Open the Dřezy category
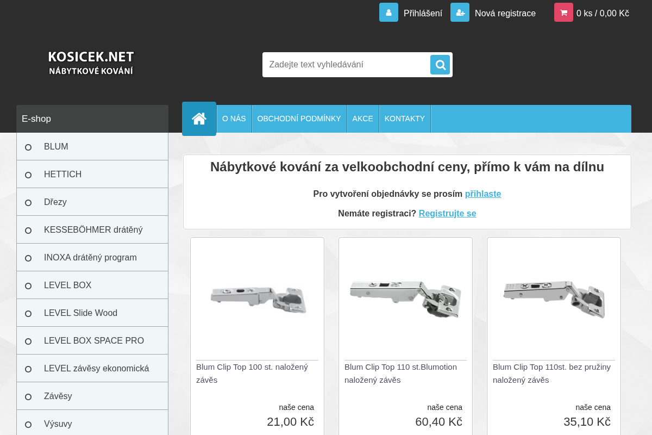 click(92, 202)
